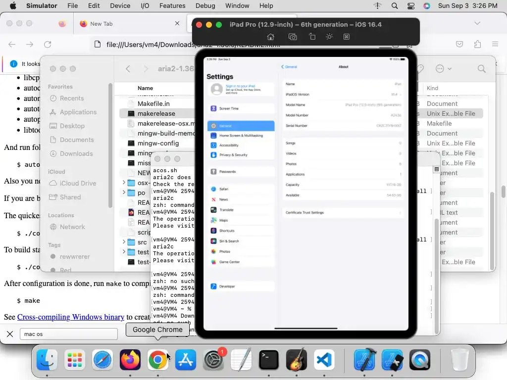Open News settings on the iPad
The height and width of the screenshot is (380, 507).
coord(241,199)
